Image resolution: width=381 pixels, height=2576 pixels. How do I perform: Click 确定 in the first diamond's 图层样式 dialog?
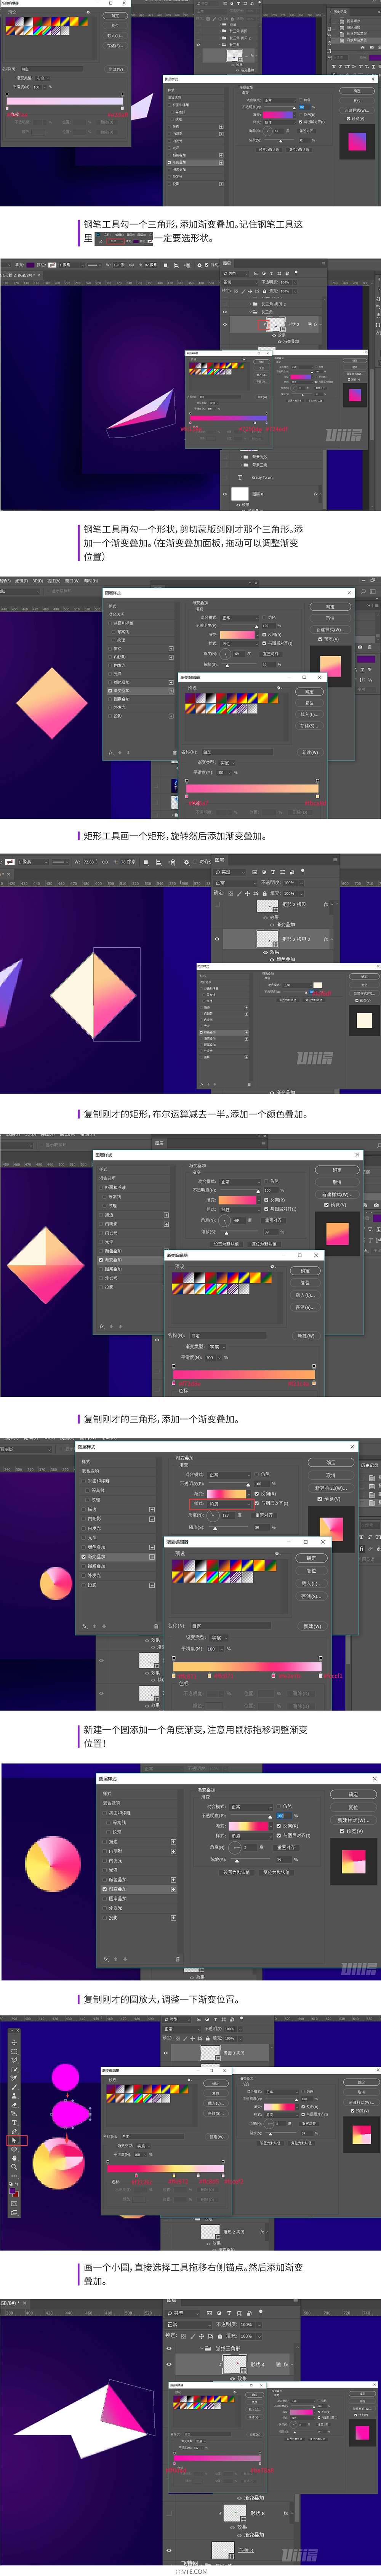coord(330,608)
